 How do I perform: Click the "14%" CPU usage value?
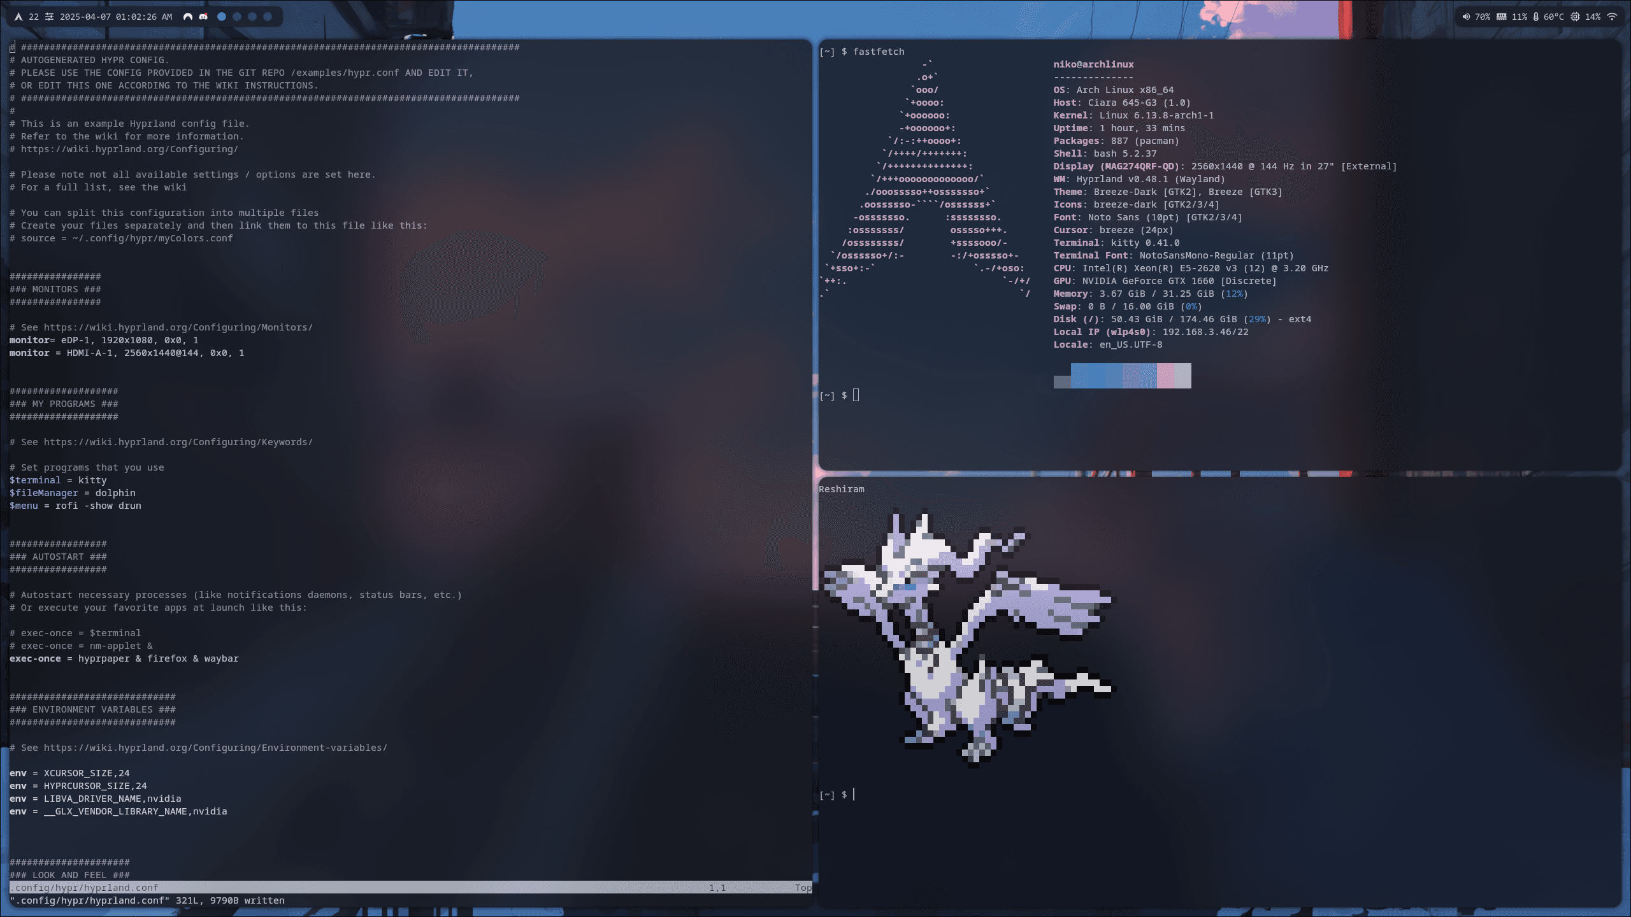pyautogui.click(x=1593, y=17)
